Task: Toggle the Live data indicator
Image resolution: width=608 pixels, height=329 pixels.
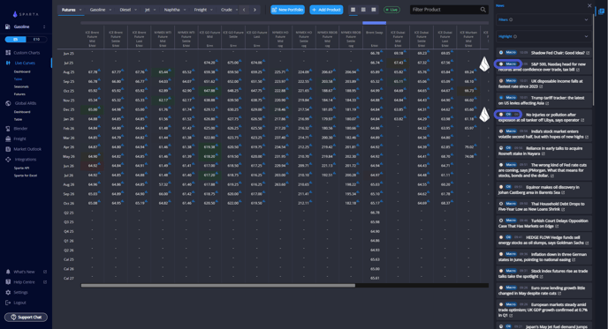Action: pyautogui.click(x=391, y=10)
